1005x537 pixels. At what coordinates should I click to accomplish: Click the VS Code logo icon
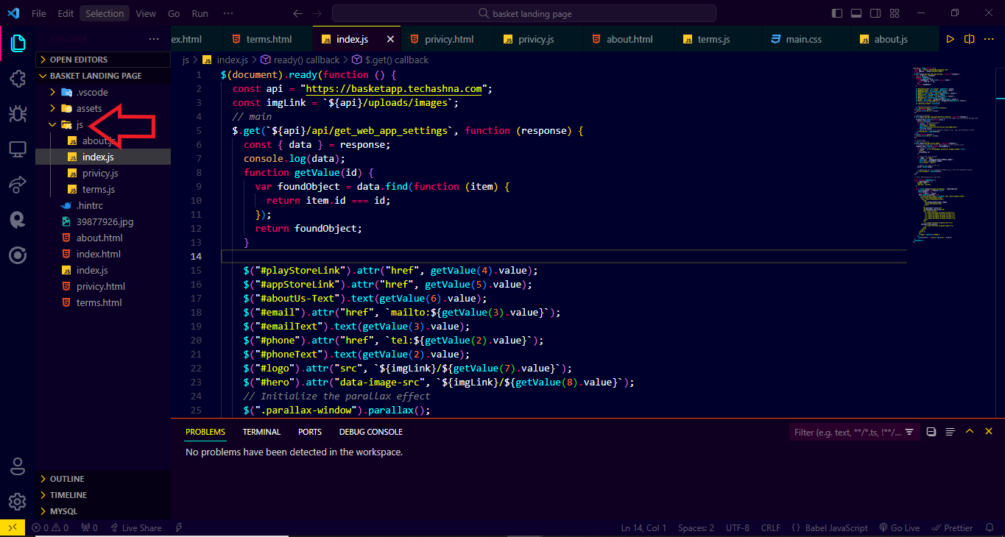(x=13, y=13)
